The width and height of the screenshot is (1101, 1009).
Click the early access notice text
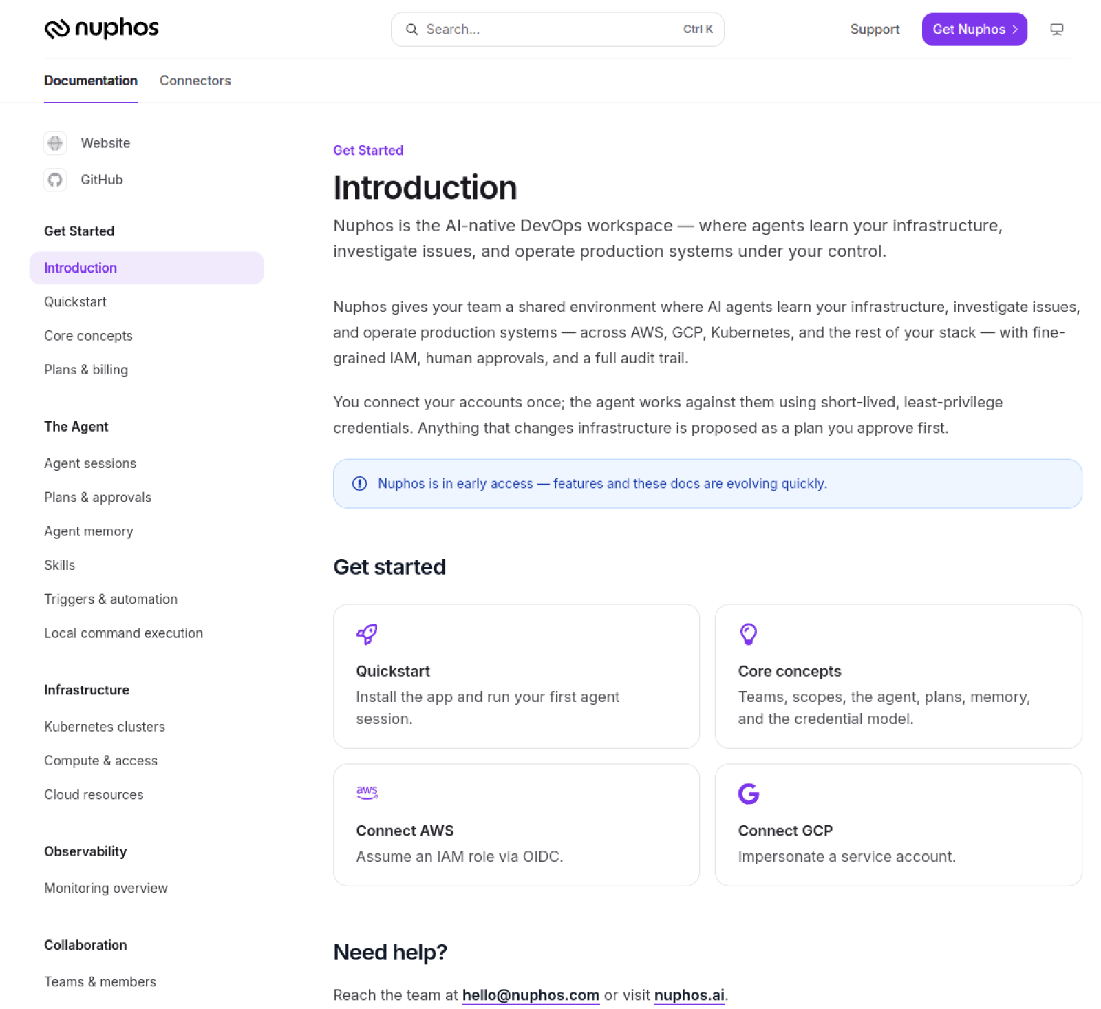(x=602, y=484)
